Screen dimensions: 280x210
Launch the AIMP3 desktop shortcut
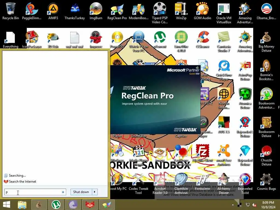53,11
